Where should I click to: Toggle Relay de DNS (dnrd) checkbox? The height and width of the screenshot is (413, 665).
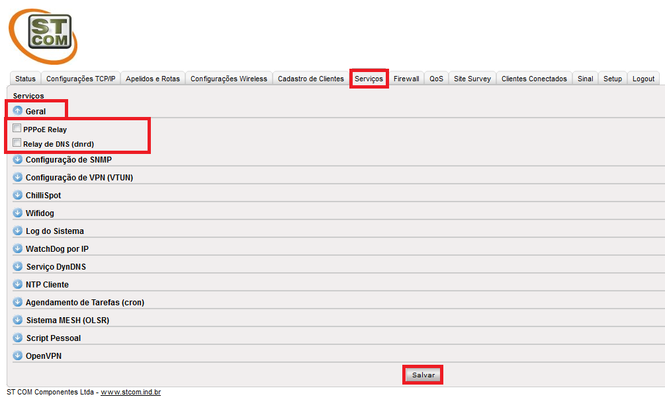click(x=17, y=143)
